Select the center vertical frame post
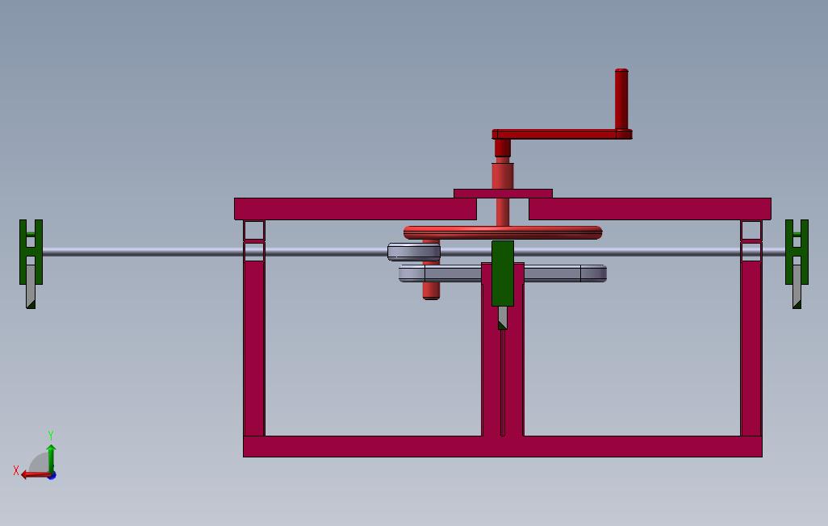Screen dimensions: 828x526 click(503, 349)
